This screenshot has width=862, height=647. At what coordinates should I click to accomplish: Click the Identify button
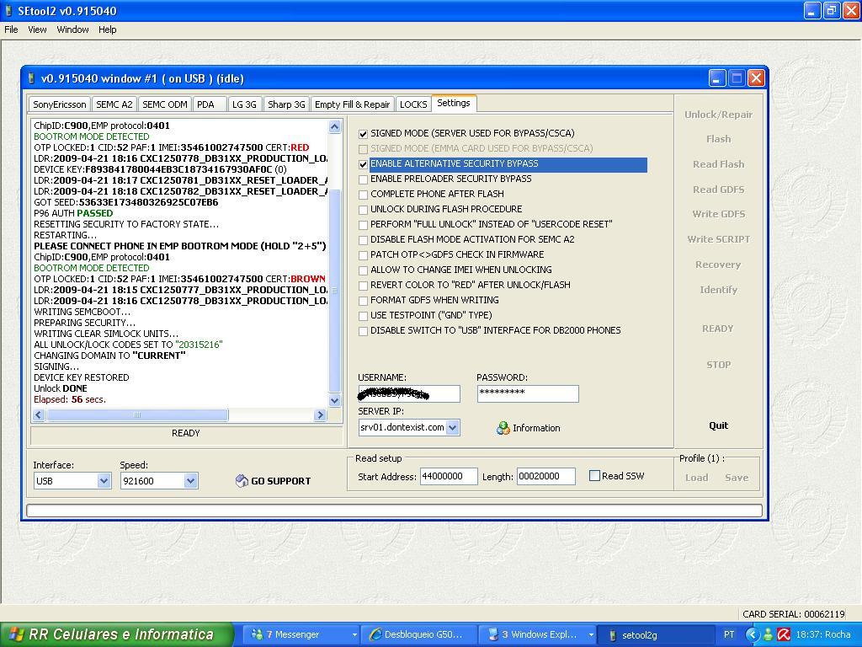click(718, 290)
